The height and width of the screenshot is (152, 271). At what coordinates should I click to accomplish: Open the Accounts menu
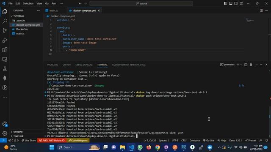click(5, 124)
